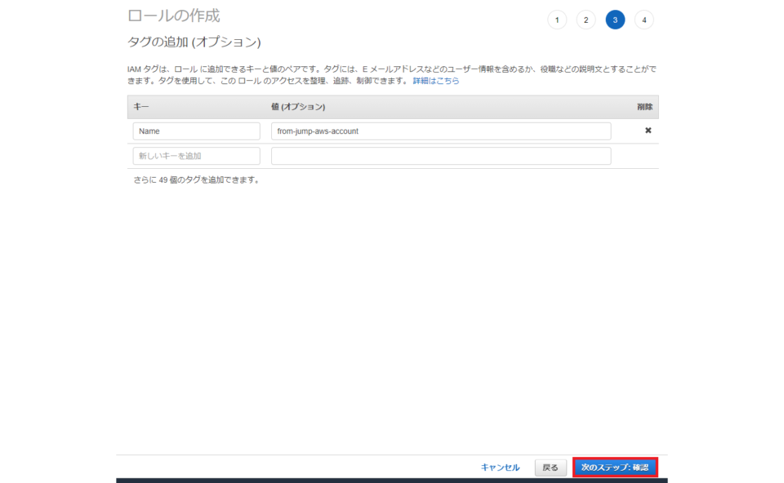Click the キャンセル link

point(500,467)
